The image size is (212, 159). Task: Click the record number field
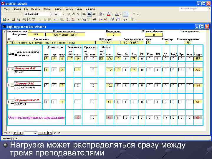(x=31, y=133)
